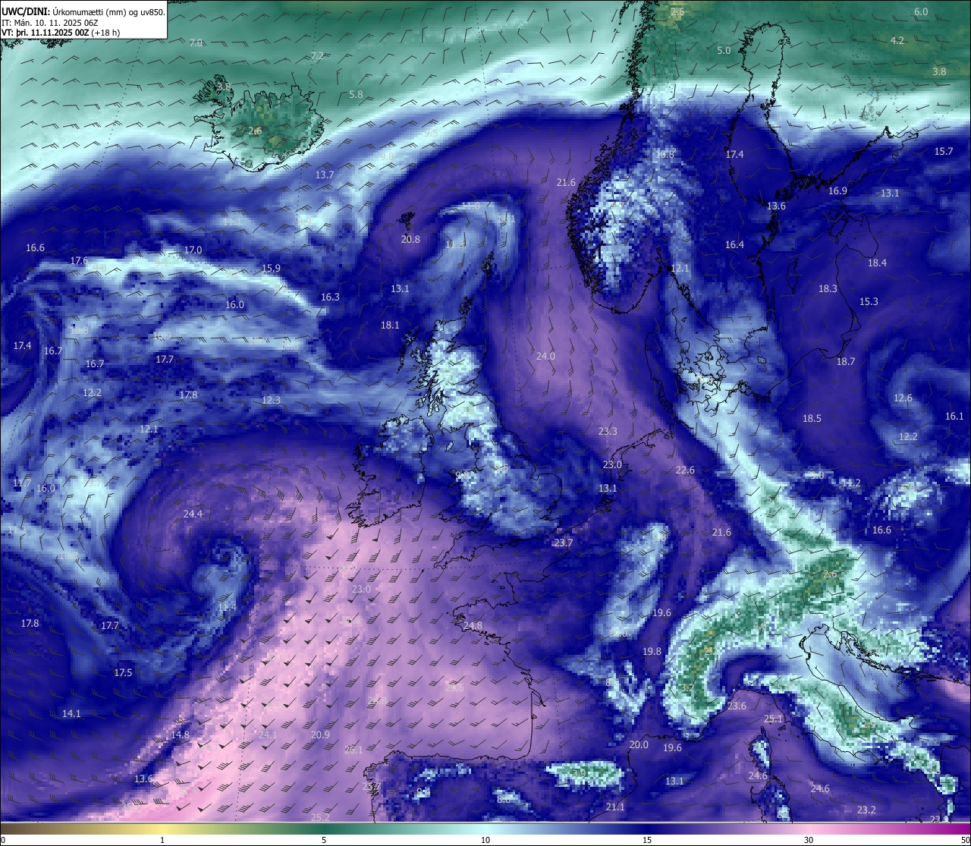Click the map value '25.2'
This screenshot has width=971, height=846.
point(320,818)
